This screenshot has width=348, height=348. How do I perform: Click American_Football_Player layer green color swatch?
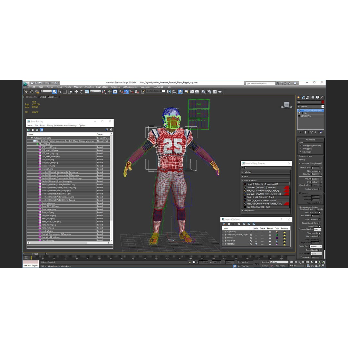click(277, 235)
